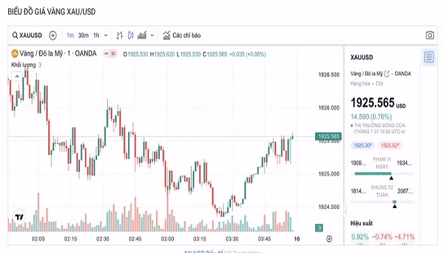Click the Khối lượng volume indicator label

(x=23, y=65)
